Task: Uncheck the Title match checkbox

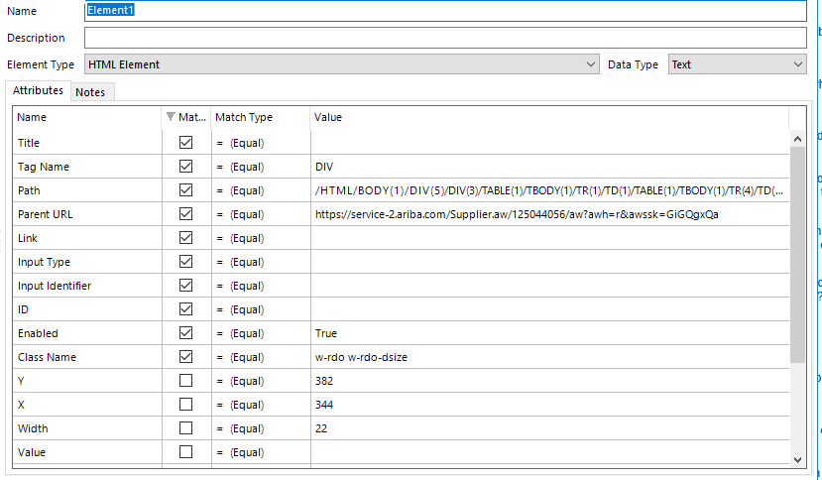Action: (185, 143)
